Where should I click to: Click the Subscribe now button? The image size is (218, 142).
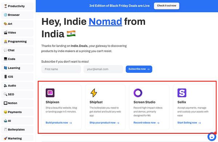coord(139,69)
